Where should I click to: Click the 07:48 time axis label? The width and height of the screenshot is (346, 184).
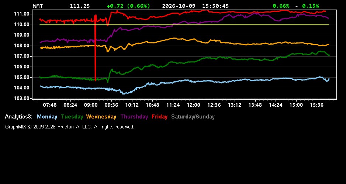(x=50, y=105)
